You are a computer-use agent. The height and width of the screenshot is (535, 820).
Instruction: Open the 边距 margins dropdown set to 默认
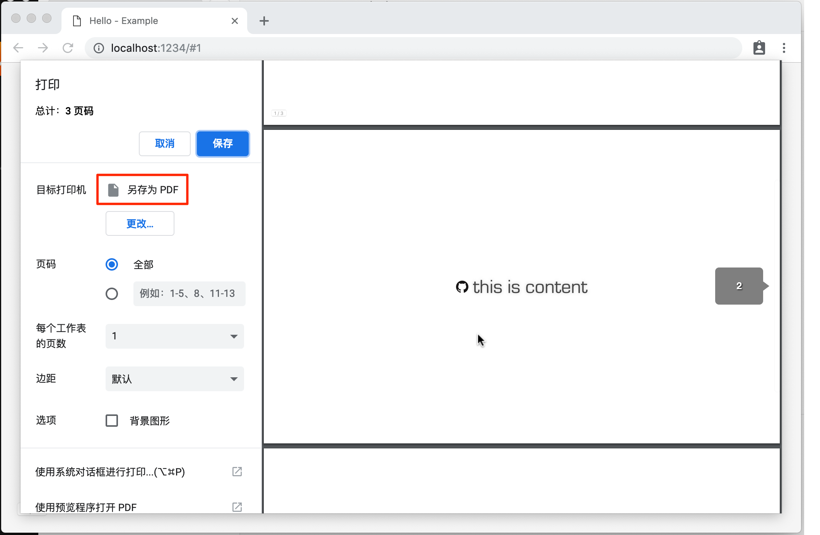pos(174,379)
